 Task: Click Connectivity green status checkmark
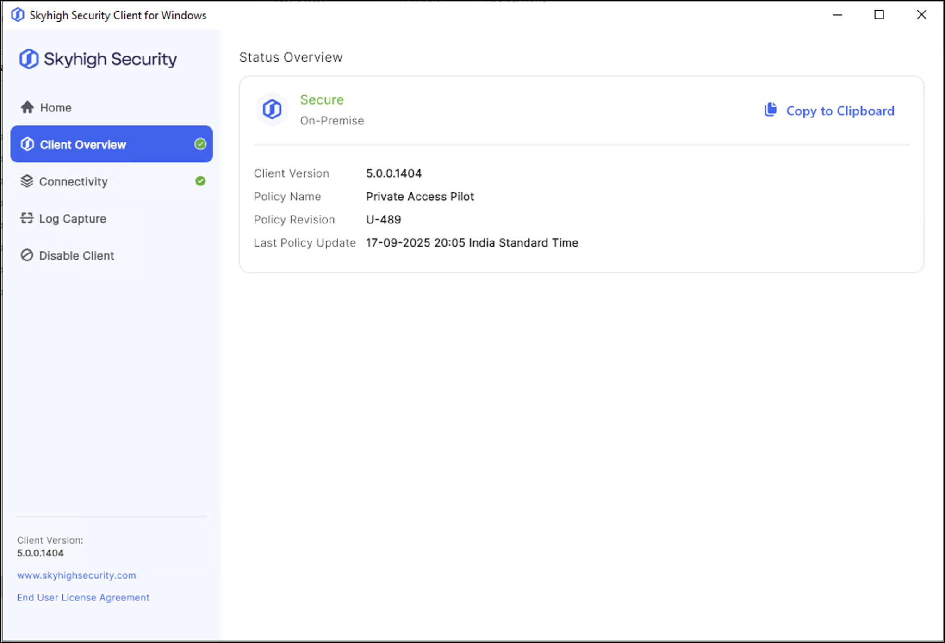point(200,181)
